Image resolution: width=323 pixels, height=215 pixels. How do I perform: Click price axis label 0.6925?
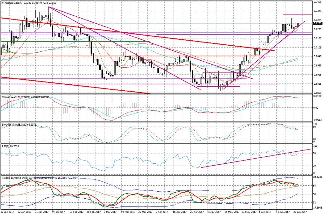(317, 74)
